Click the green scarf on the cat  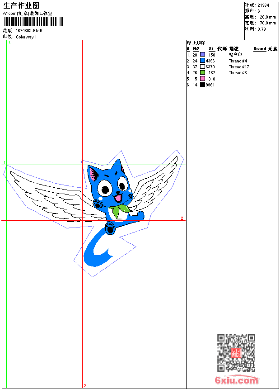click(120, 210)
